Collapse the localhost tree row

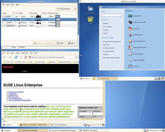pyautogui.click(x=3, y=16)
